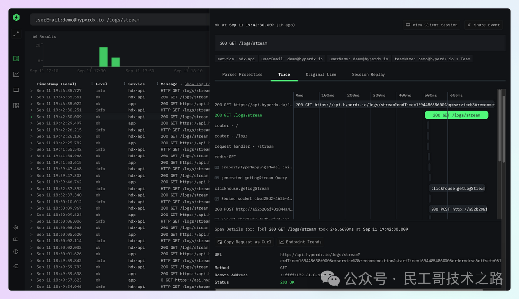Image resolution: width=519 pixels, height=299 pixels.
Task: Click the '200 OK' status value
Action: (x=287, y=282)
